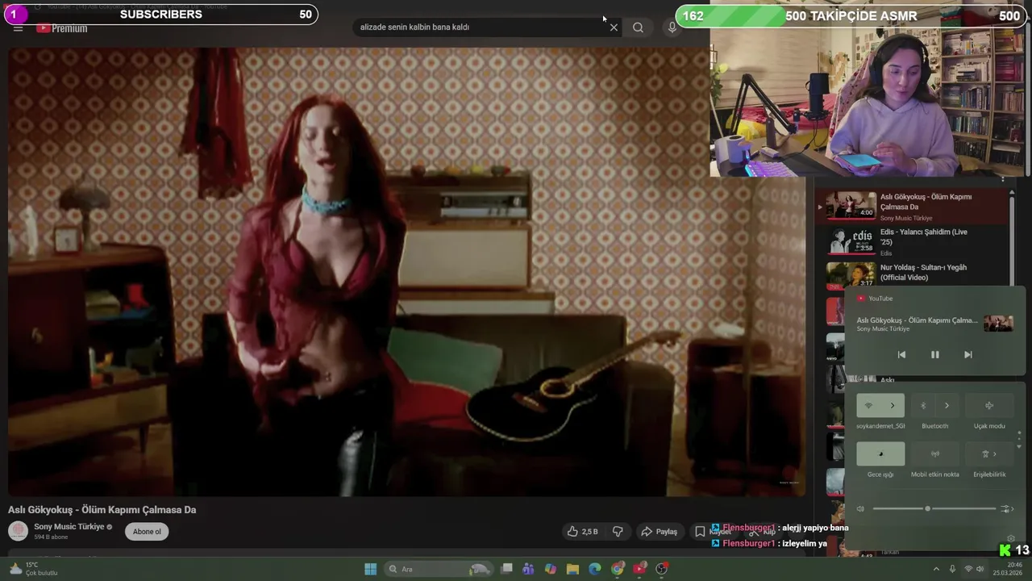Open File Explorer from the taskbar
This screenshot has width=1032, height=581.
[572, 569]
